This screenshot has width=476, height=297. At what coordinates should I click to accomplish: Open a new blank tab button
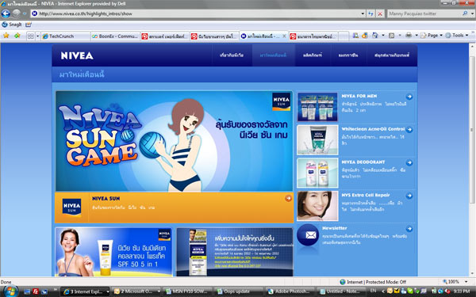(x=344, y=36)
